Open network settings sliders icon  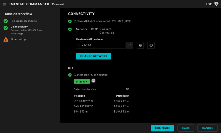pyautogui.click(x=140, y=45)
